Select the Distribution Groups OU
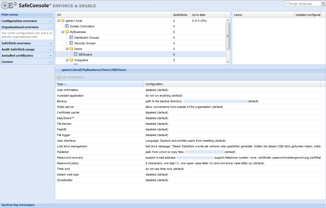Image resolution: width=326 pixels, height=208 pixels. click(x=86, y=38)
